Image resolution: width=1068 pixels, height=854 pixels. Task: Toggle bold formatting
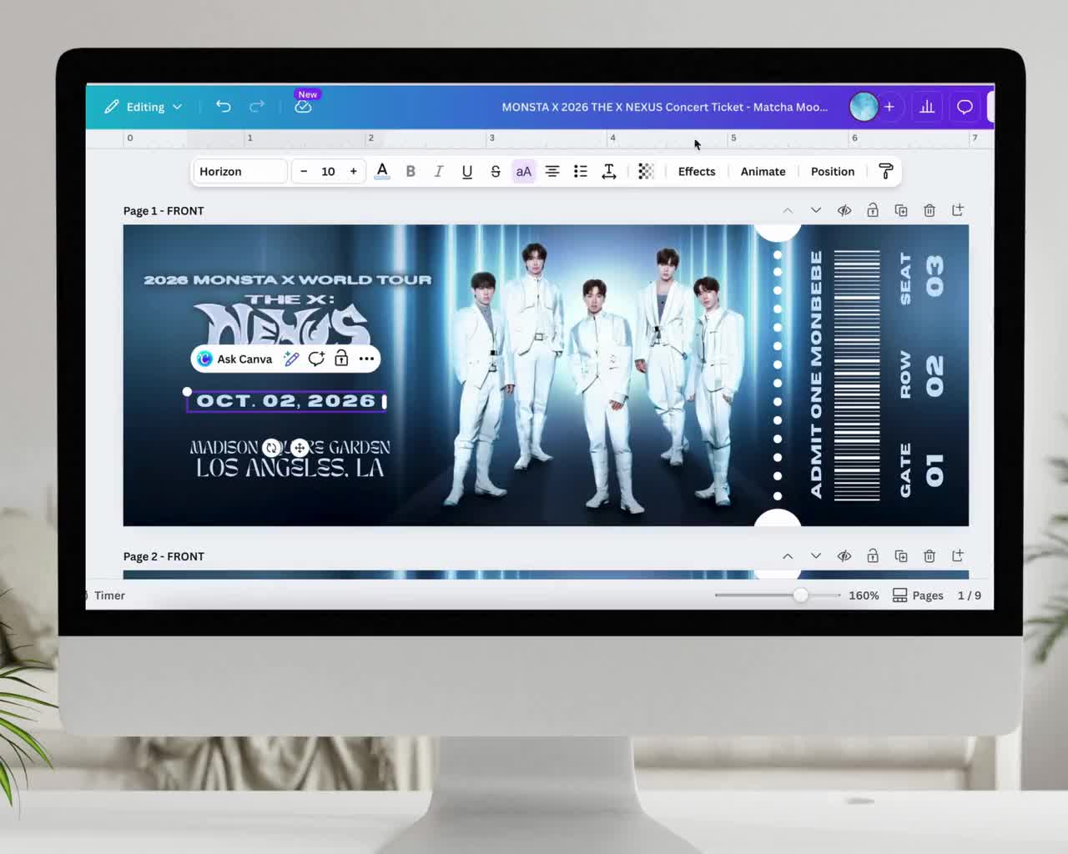411,171
